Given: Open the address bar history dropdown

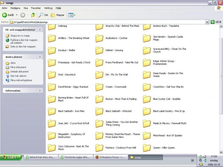Looking at the screenshot, I should pos(207,22).
